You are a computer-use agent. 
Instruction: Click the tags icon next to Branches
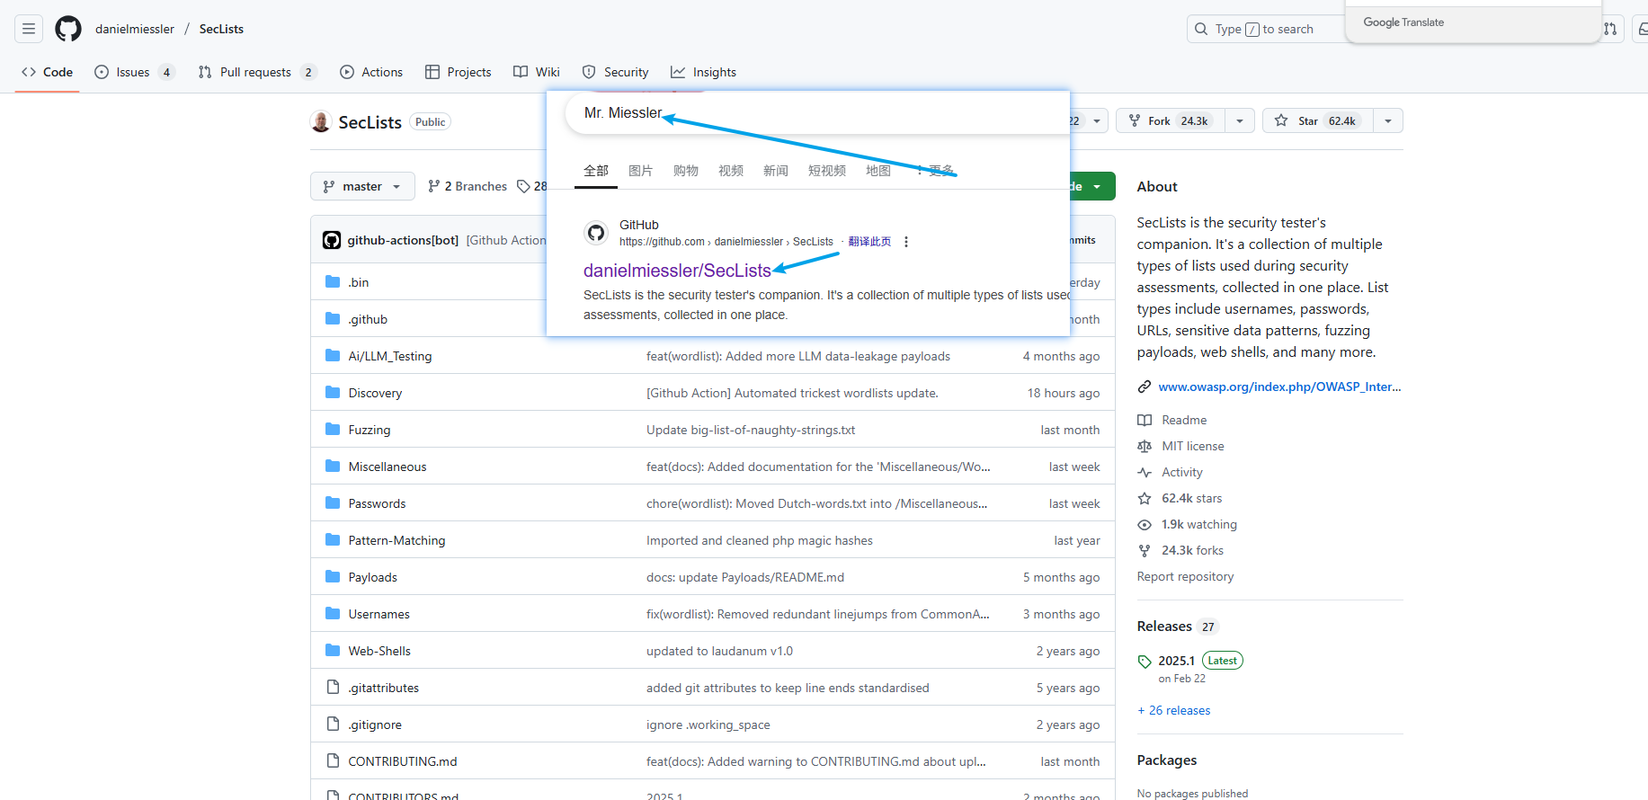[523, 186]
